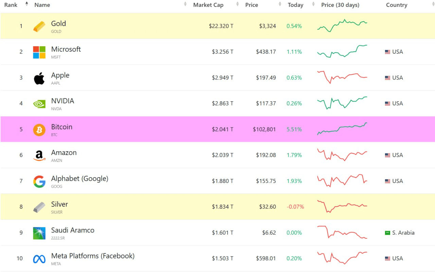The image size is (435, 272).
Task: Click the USA flag in NVIDIA row
Action: click(387, 104)
